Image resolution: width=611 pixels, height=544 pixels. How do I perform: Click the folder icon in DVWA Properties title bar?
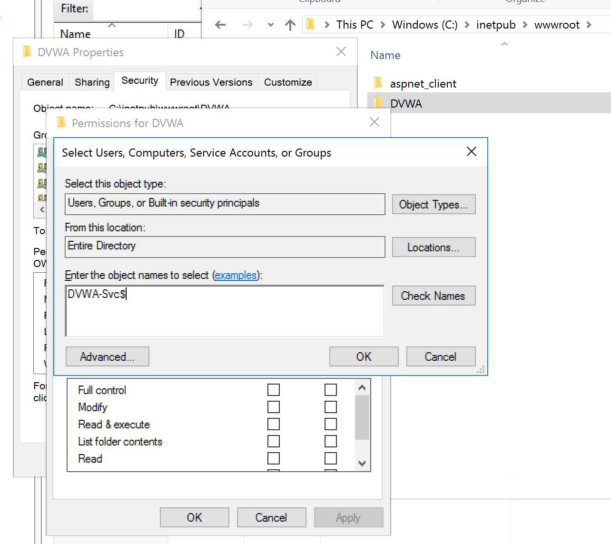(x=27, y=52)
